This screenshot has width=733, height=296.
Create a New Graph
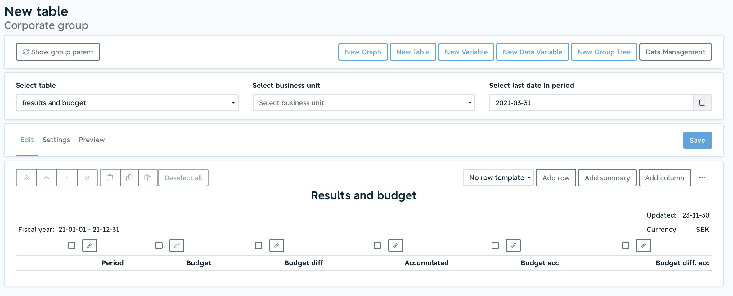(x=363, y=52)
